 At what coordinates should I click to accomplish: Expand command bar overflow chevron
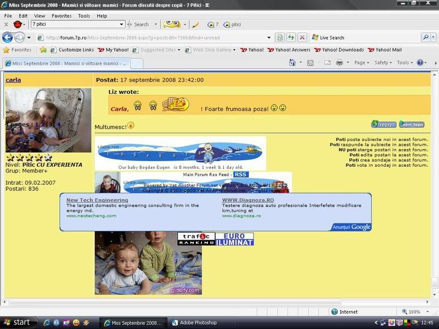pos(436,63)
